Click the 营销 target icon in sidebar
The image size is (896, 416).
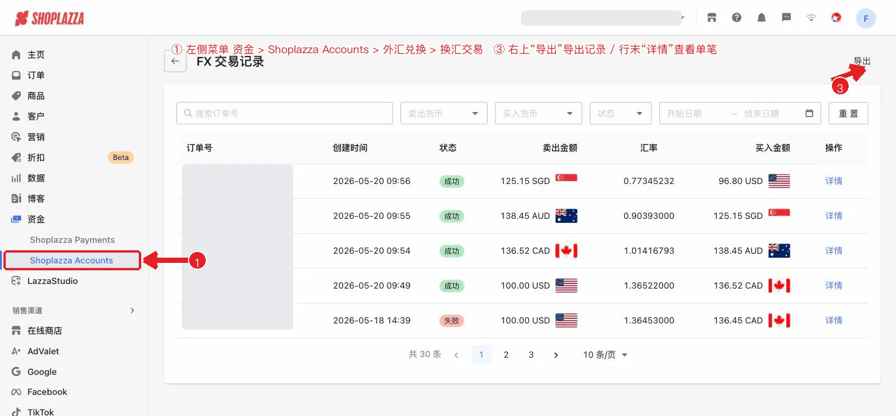[x=17, y=137]
